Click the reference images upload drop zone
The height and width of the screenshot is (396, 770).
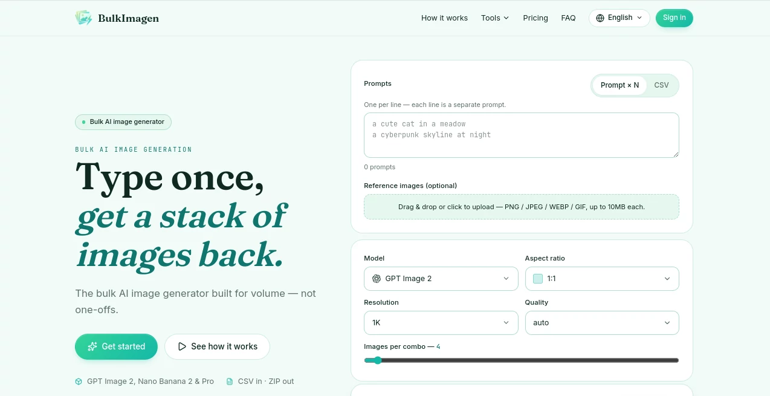point(521,207)
